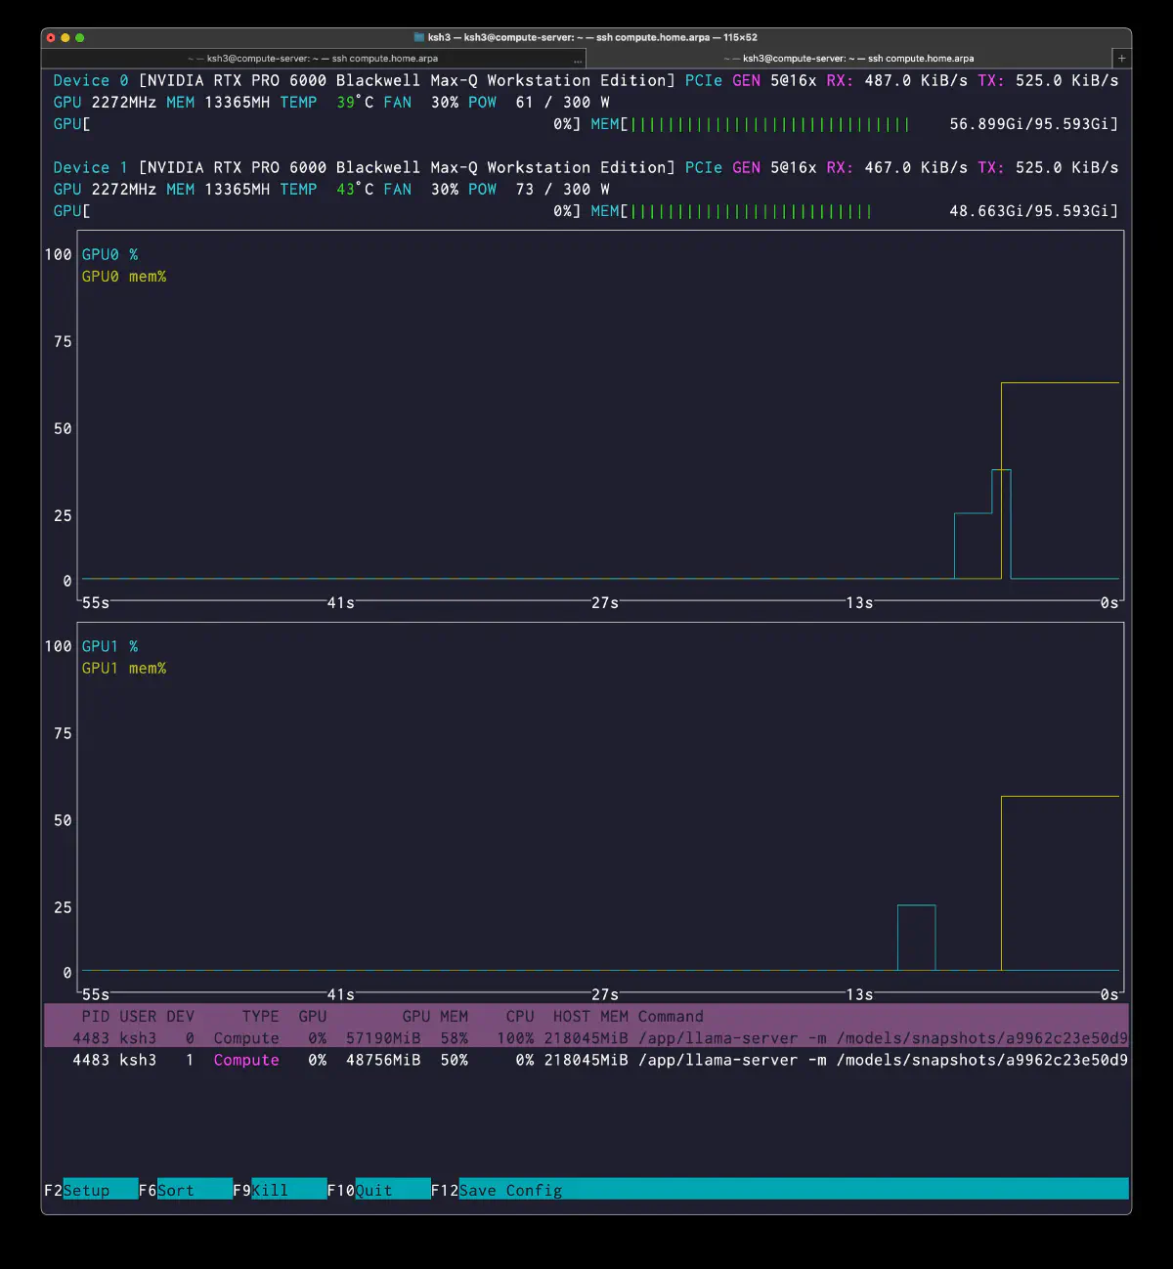The height and width of the screenshot is (1269, 1173).
Task: Click the HOST MEM column header
Action: coord(590,1017)
